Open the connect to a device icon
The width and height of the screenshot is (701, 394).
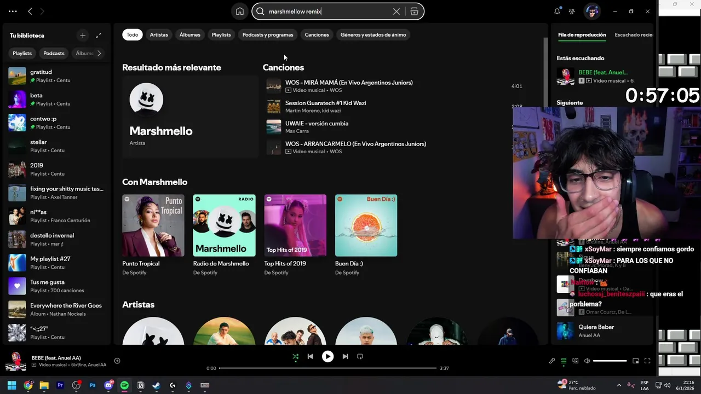coord(575,361)
